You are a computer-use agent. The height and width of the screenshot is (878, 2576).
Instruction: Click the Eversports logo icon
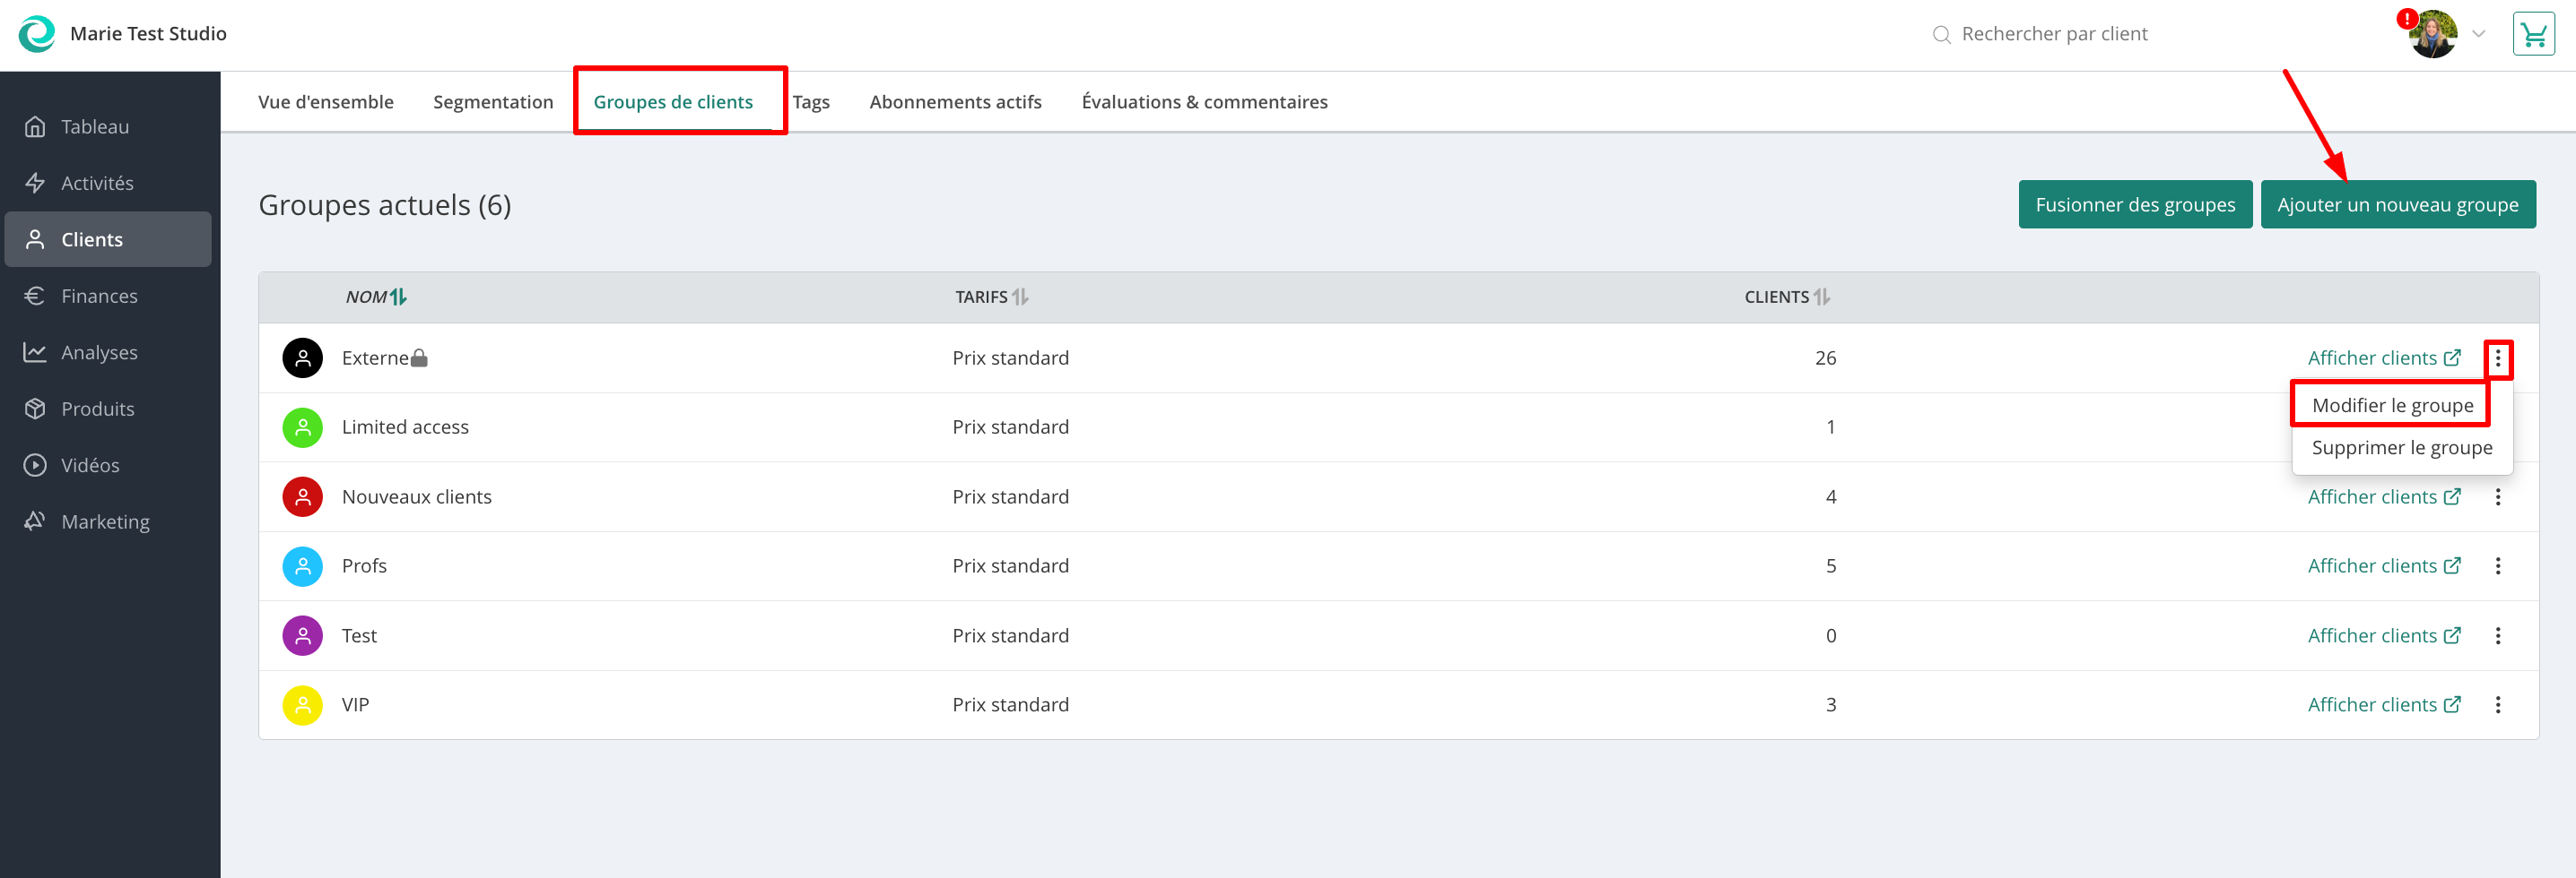[37, 34]
